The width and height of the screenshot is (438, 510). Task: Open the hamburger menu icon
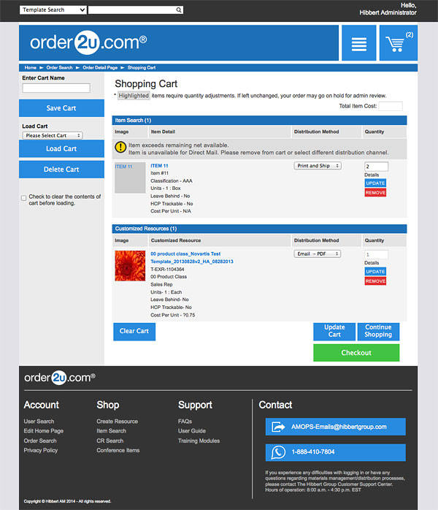[358, 44]
